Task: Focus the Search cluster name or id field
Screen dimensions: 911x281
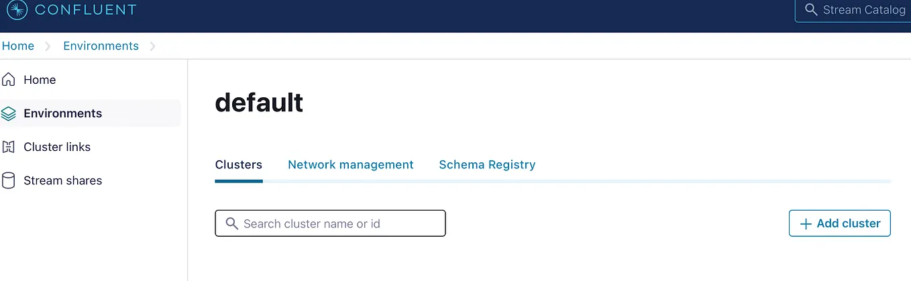Action: point(330,223)
